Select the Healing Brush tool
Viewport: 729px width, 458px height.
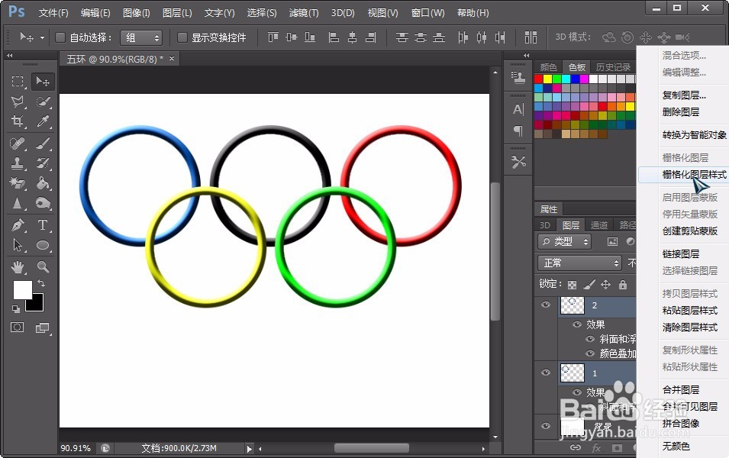18,144
